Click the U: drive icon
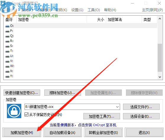Screen dimensions: 165x140 pos(7,56)
